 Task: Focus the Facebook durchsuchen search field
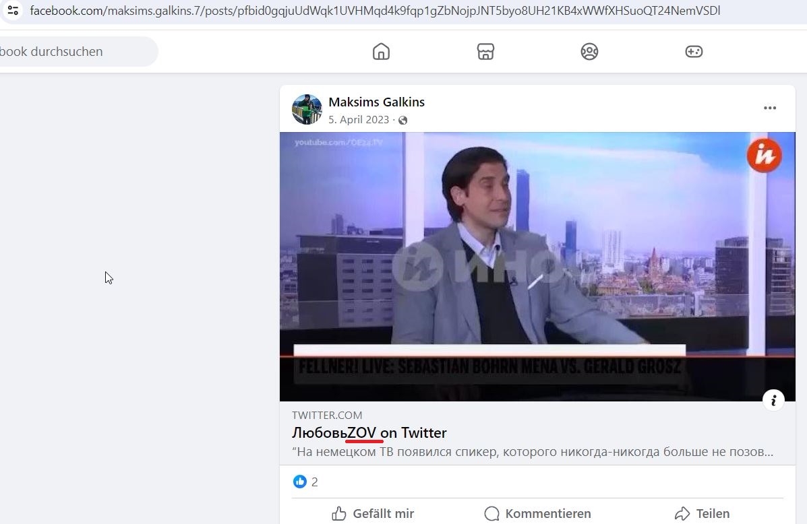[x=78, y=51]
